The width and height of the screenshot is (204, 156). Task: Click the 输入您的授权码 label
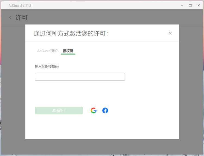[x=47, y=66]
